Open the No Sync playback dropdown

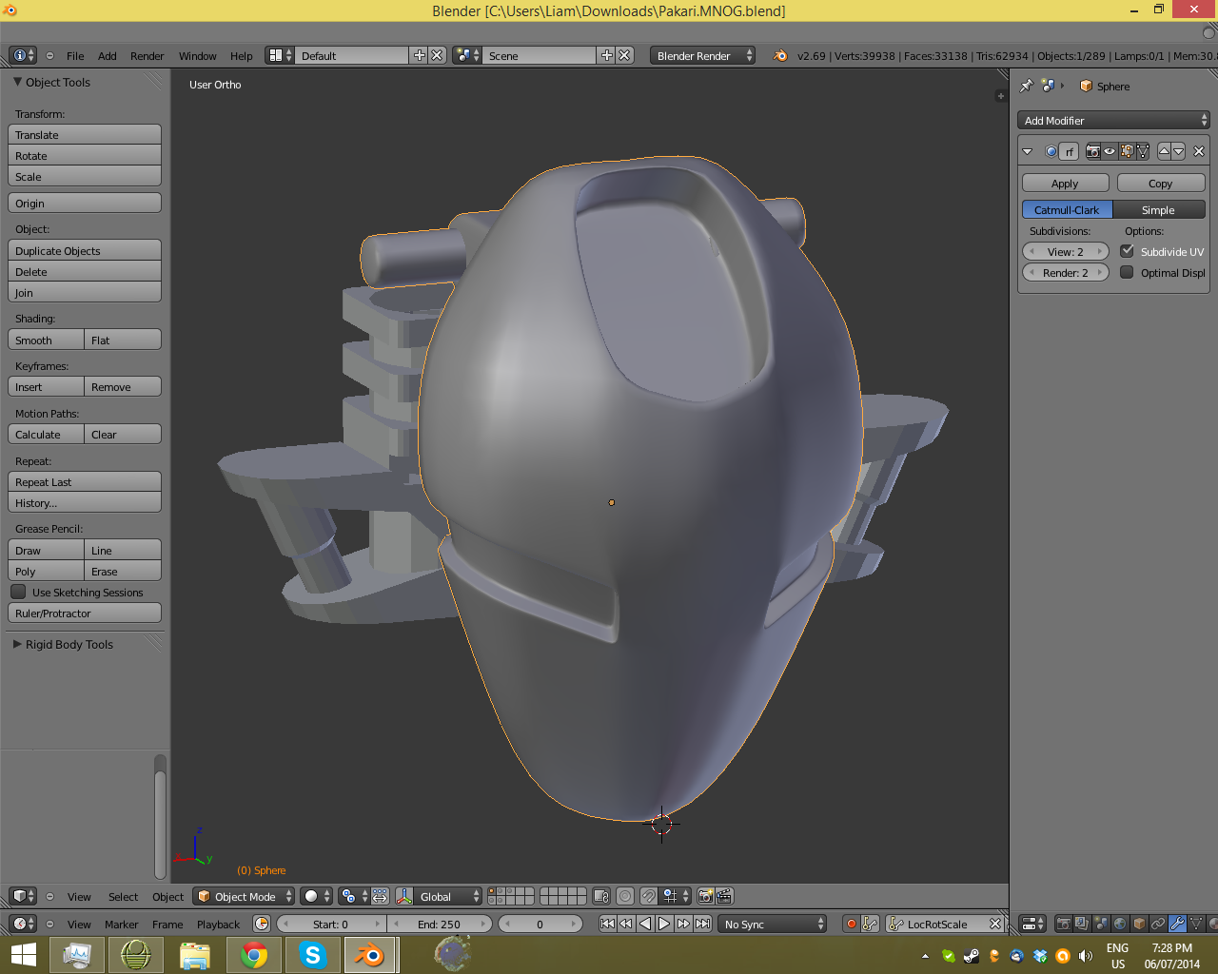click(773, 923)
